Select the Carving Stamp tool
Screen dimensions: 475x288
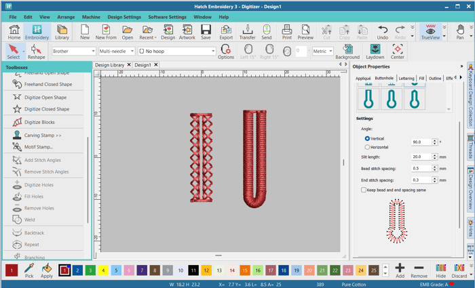click(x=42, y=136)
